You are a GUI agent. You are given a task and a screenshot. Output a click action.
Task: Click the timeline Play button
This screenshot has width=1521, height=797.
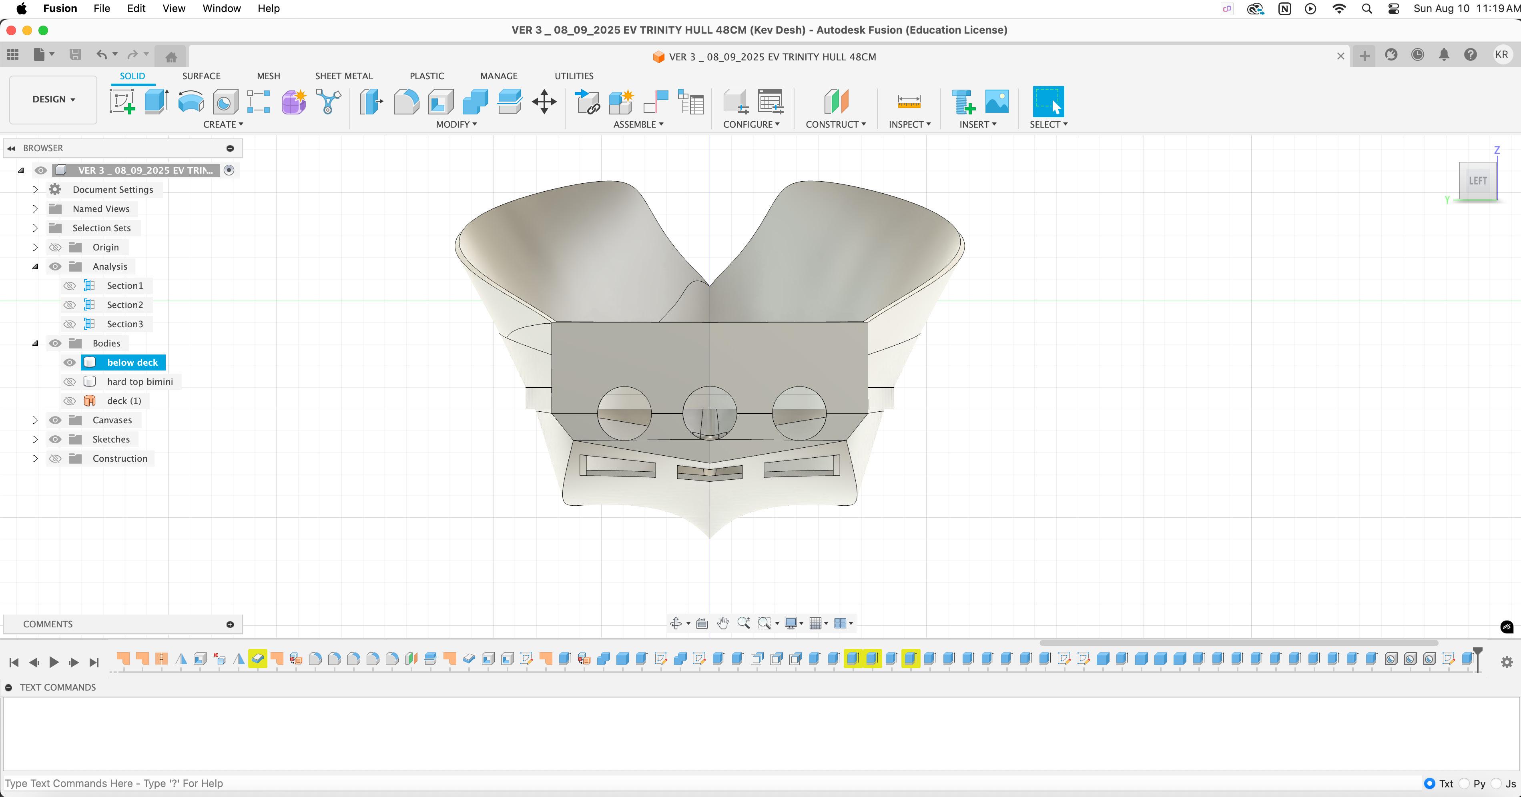pyautogui.click(x=54, y=663)
